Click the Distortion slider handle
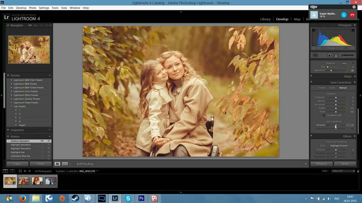 pyautogui.click(x=336, y=98)
